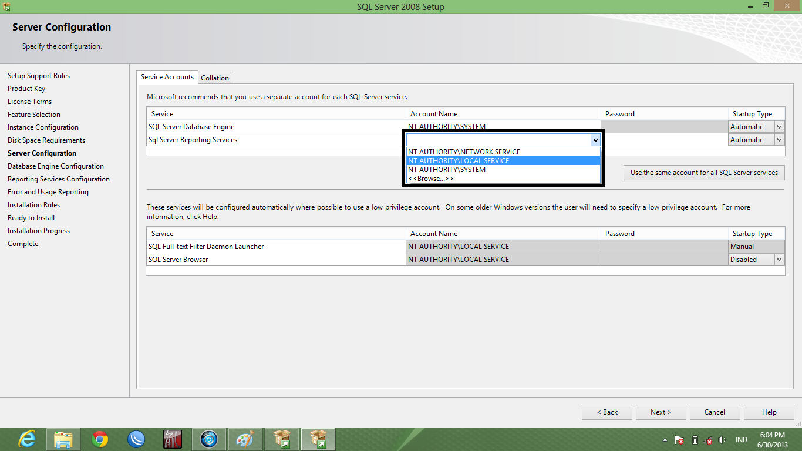
Task: Click LOCAL SERVICE account for SQL Server Browser
Action: (x=503, y=260)
